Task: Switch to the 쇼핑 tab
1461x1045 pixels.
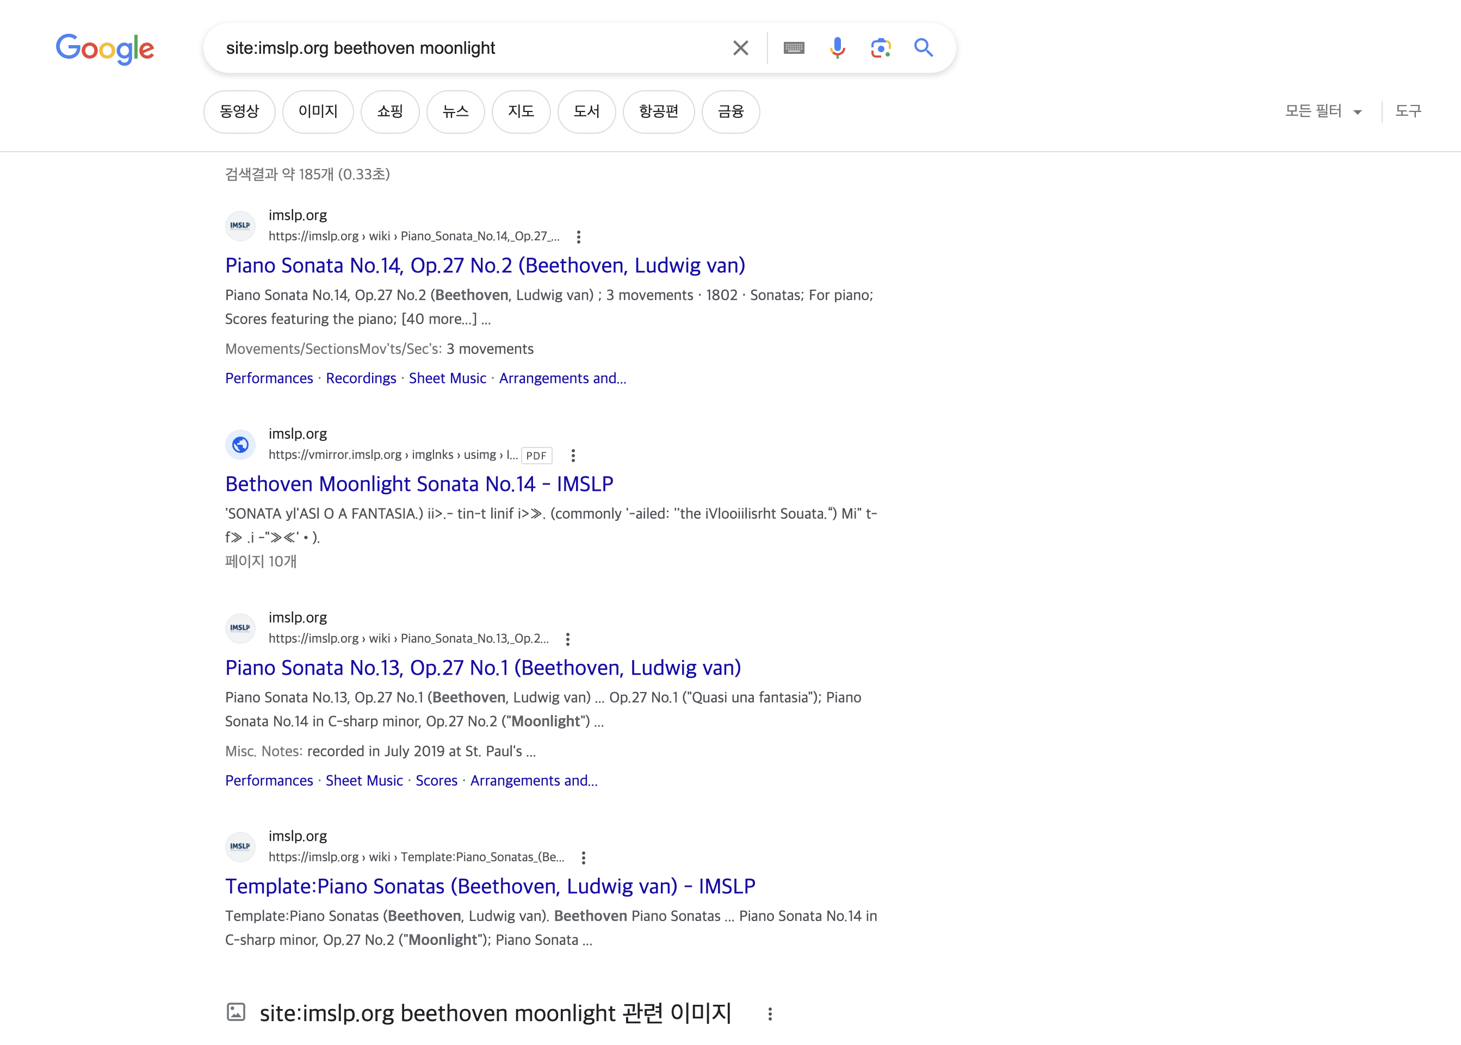Action: point(390,111)
